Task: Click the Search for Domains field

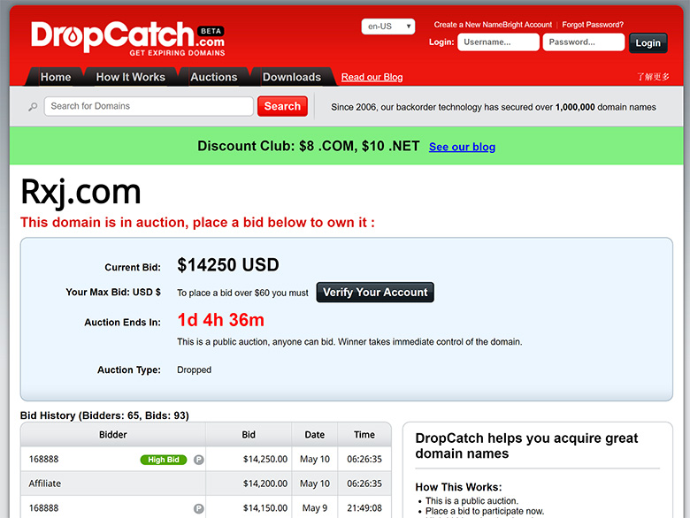Action: coord(149,106)
